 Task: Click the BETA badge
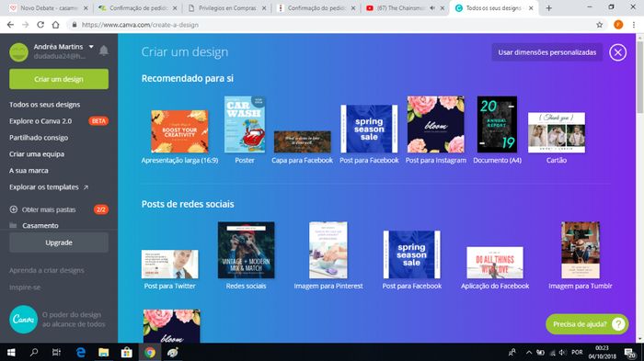coord(98,121)
